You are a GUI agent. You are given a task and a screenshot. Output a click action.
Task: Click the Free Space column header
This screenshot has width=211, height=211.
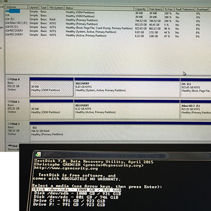click(x=155, y=9)
